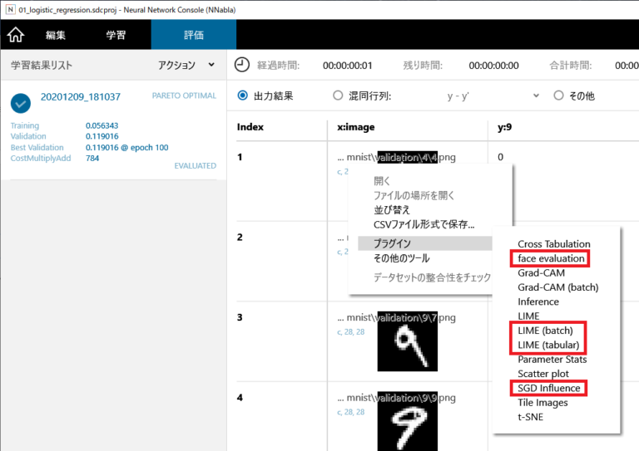
Task: Run the Grad-CAM plugin
Action: click(x=541, y=273)
